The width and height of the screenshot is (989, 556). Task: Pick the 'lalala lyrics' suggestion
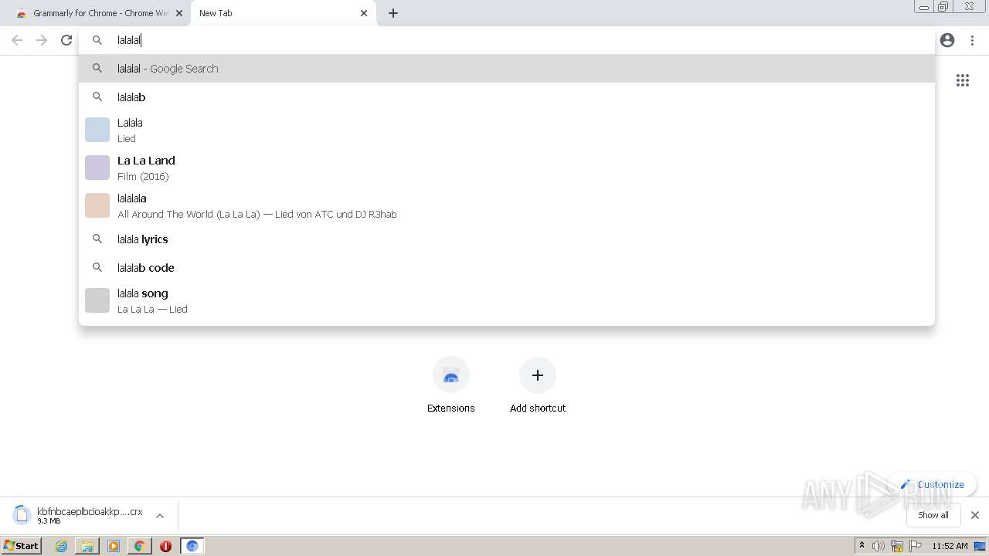click(x=507, y=239)
